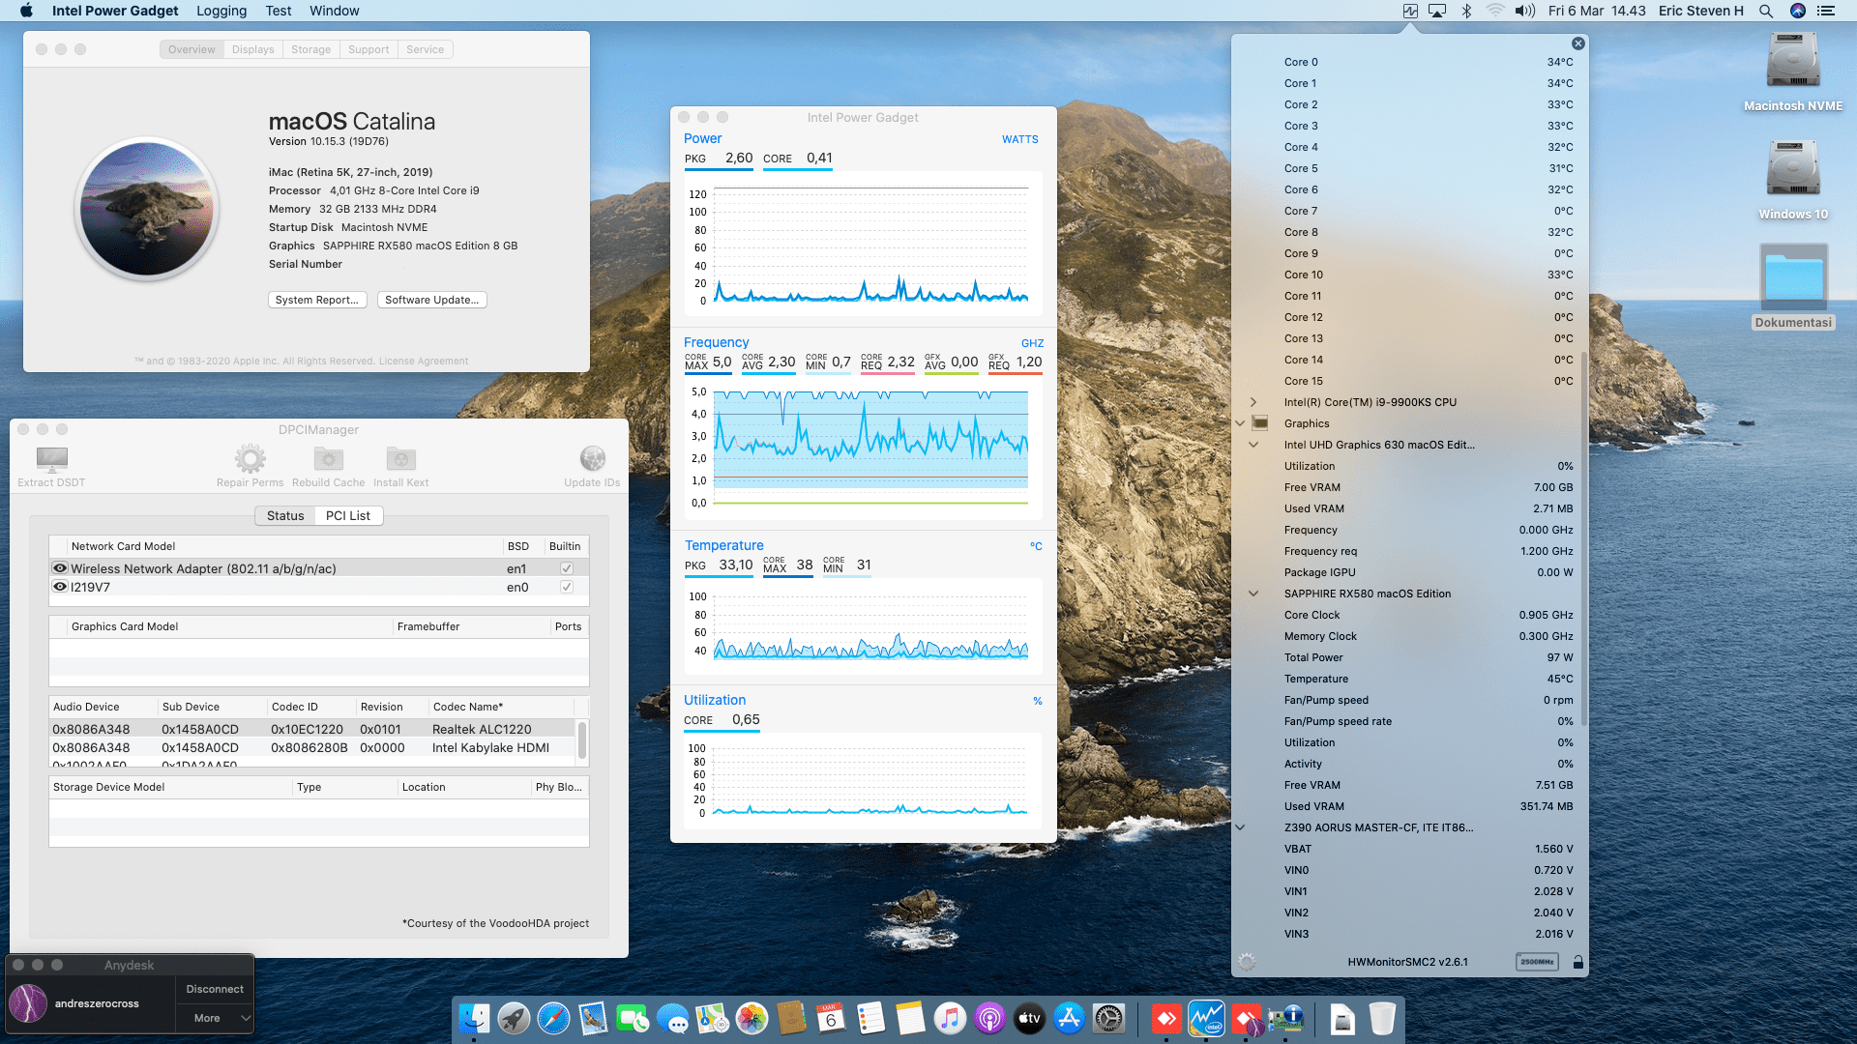Viewport: 1857px width, 1044px height.
Task: Click the Update IDs globe icon
Action: (x=592, y=459)
